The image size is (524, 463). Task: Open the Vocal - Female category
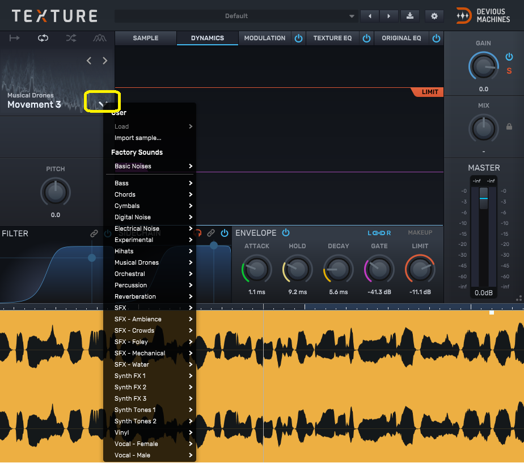click(x=150, y=444)
